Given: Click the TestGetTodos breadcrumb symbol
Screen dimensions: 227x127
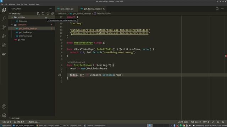Looking at the screenshot, I should coord(104,13).
